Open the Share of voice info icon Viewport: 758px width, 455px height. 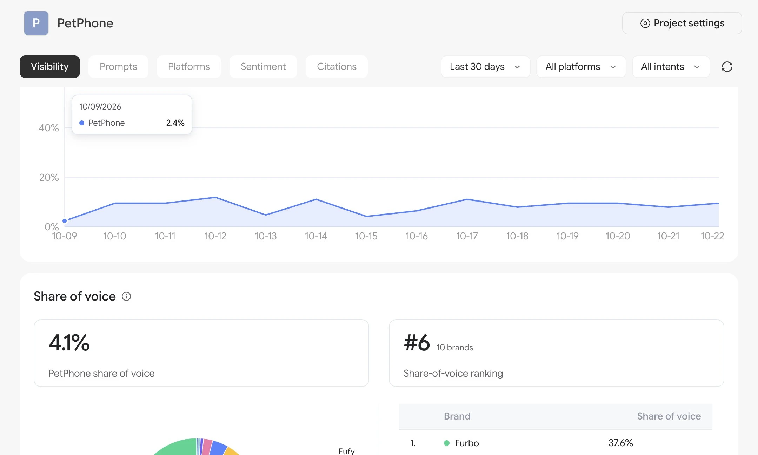[x=126, y=296]
